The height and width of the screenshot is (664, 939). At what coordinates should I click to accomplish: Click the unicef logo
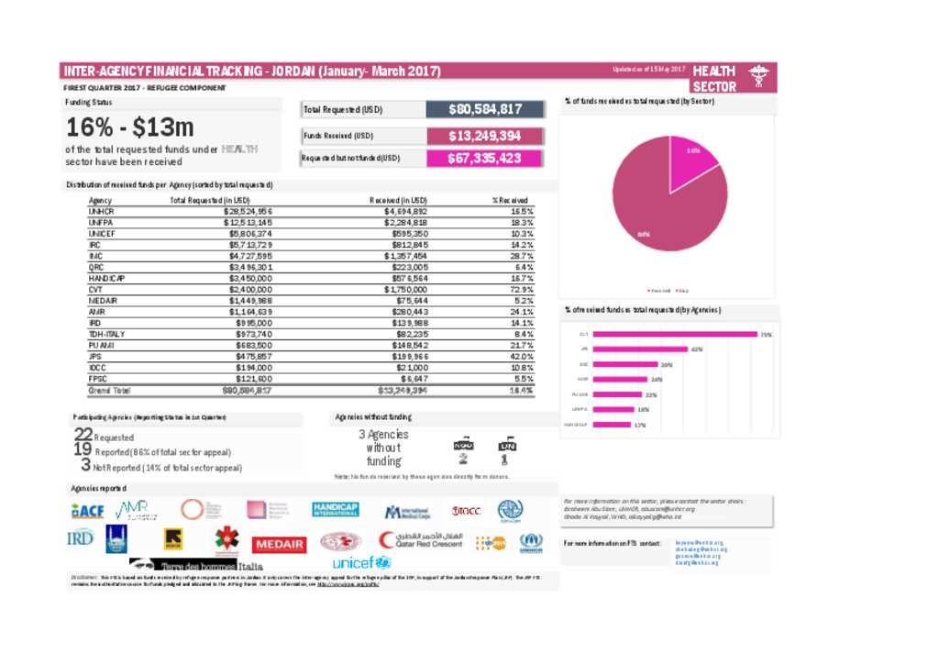(361, 563)
